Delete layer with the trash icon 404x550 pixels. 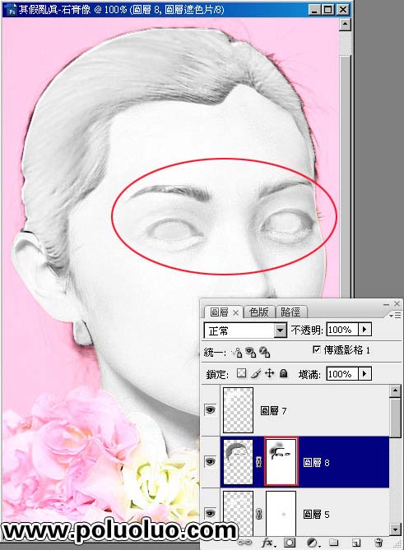[x=378, y=543]
